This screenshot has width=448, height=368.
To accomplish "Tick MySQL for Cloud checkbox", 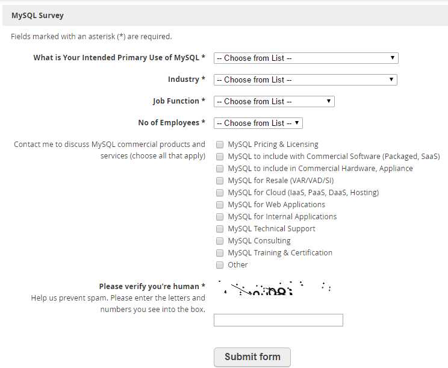I will point(220,193).
